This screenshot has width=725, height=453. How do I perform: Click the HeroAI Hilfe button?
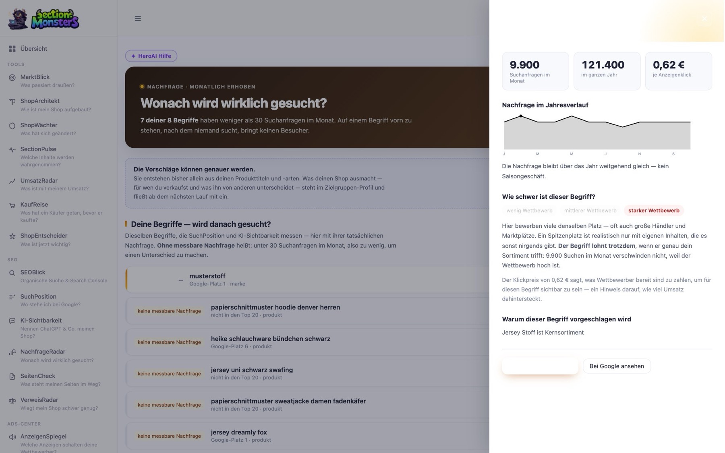pos(151,56)
